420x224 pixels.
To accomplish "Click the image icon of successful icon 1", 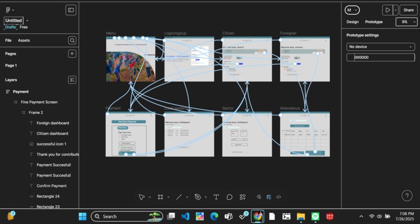I will point(31,144).
